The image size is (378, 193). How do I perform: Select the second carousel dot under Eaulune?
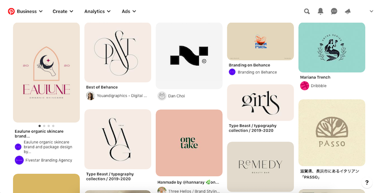coord(44,126)
